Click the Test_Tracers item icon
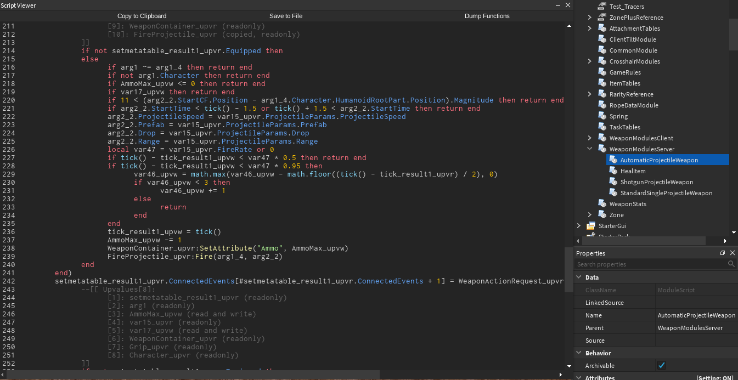This screenshot has width=738, height=380. [x=601, y=7]
